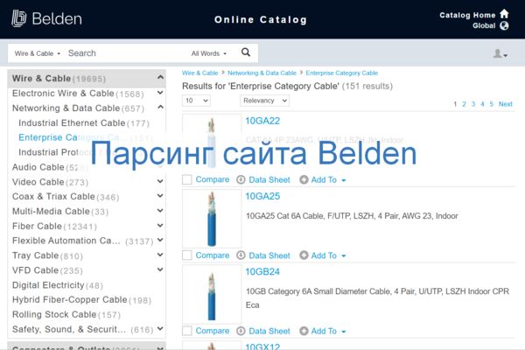525x350 pixels.
Task: Click Add To plus icon for 10GB24
Action: [x=304, y=331]
